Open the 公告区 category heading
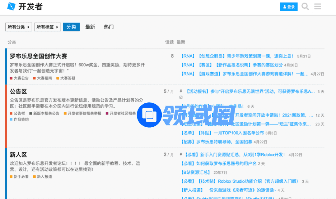The height and width of the screenshot is (199, 336). (x=18, y=91)
